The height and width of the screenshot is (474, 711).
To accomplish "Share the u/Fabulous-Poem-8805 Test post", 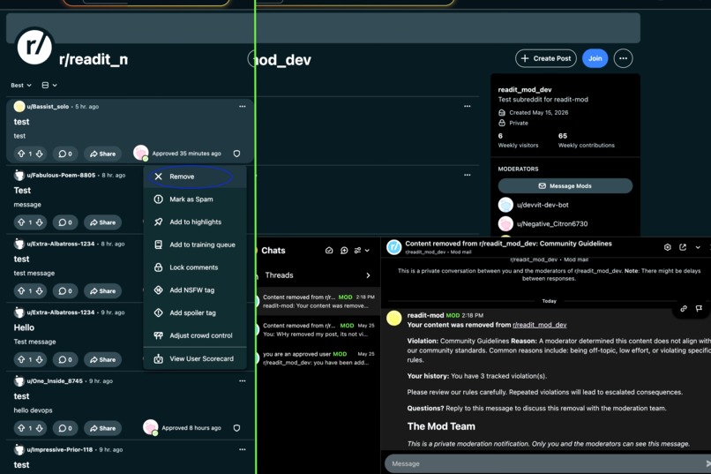I will [102, 222].
